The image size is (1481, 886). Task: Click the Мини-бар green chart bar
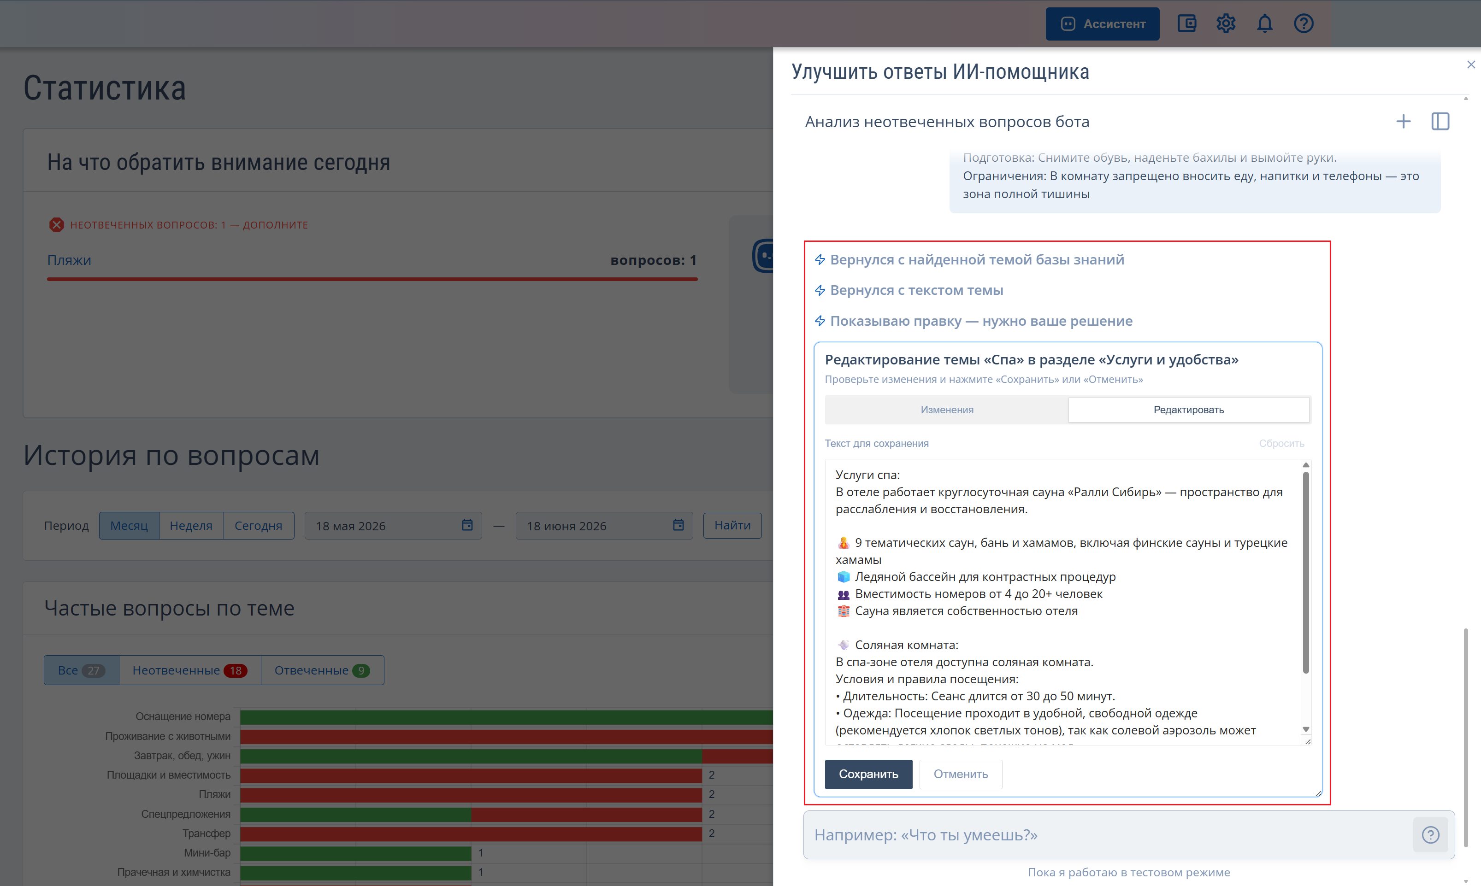355,853
